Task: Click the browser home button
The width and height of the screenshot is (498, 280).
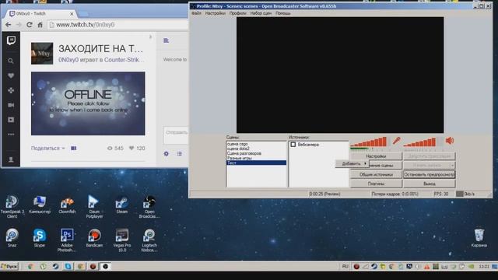Action: [x=40, y=24]
